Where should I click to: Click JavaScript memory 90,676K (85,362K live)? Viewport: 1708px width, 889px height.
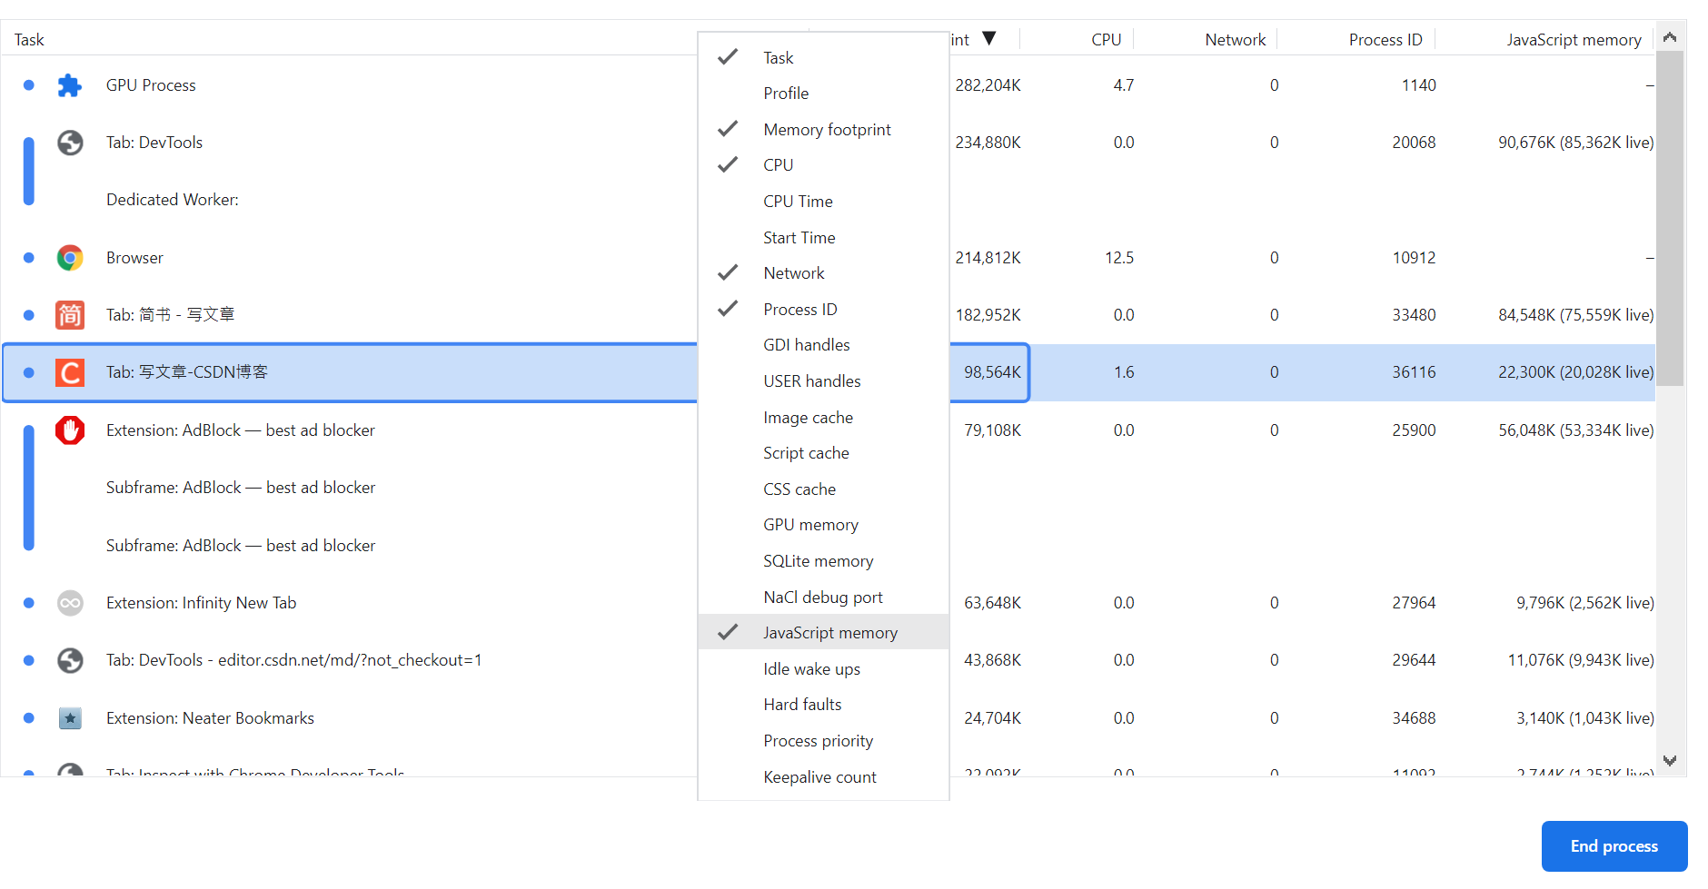(1575, 143)
